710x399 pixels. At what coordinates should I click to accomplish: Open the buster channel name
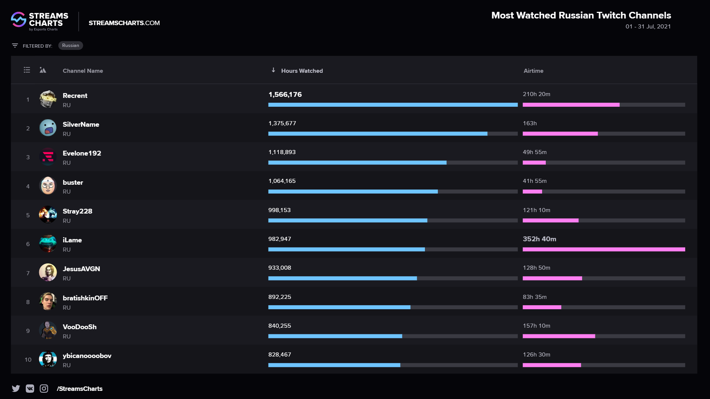[x=73, y=182]
